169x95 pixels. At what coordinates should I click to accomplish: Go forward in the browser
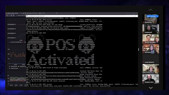point(9,16)
